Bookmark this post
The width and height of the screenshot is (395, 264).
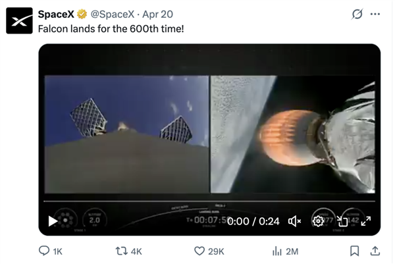tap(354, 251)
